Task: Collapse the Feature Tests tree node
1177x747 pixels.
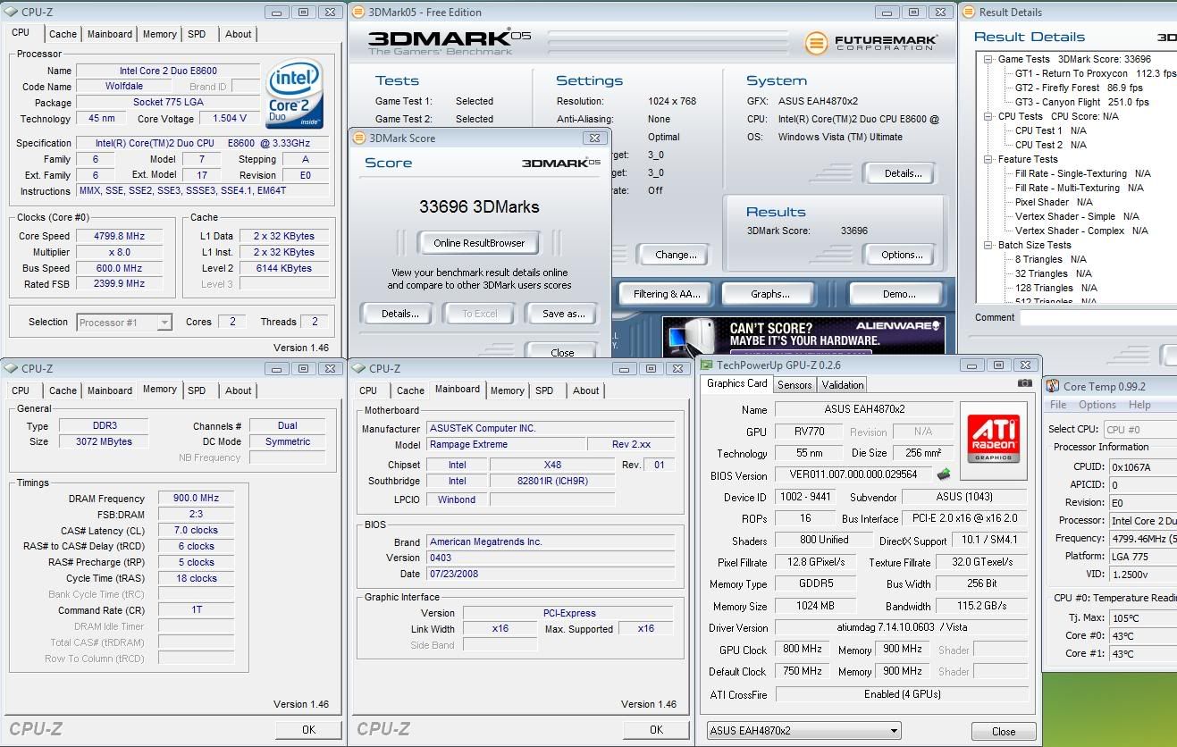Action: coord(989,160)
